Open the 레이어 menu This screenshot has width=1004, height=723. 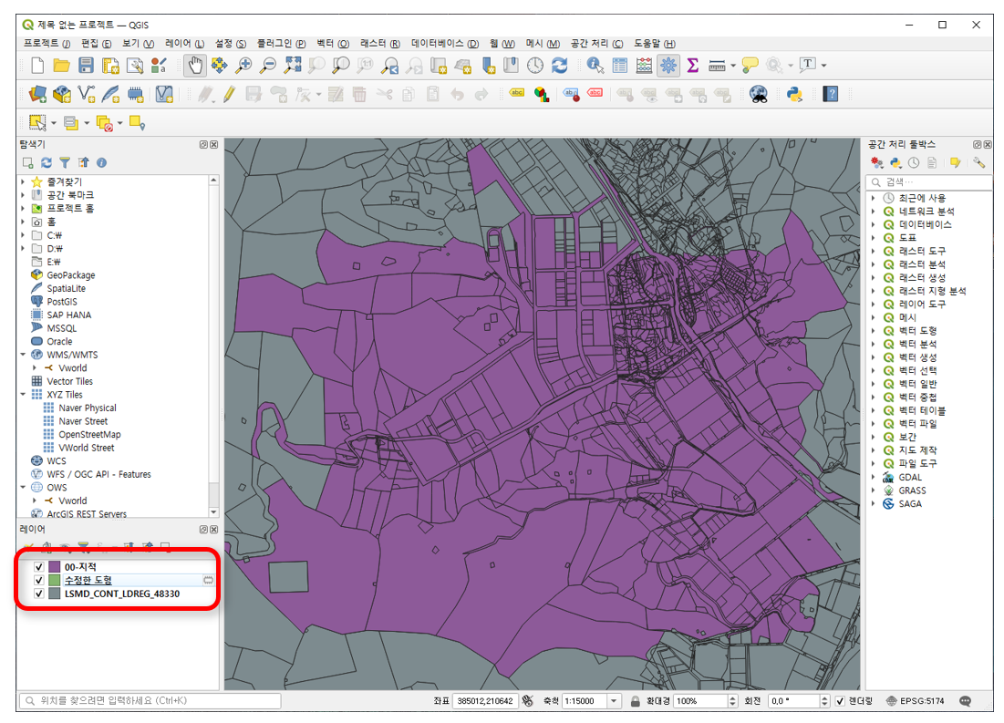point(184,43)
